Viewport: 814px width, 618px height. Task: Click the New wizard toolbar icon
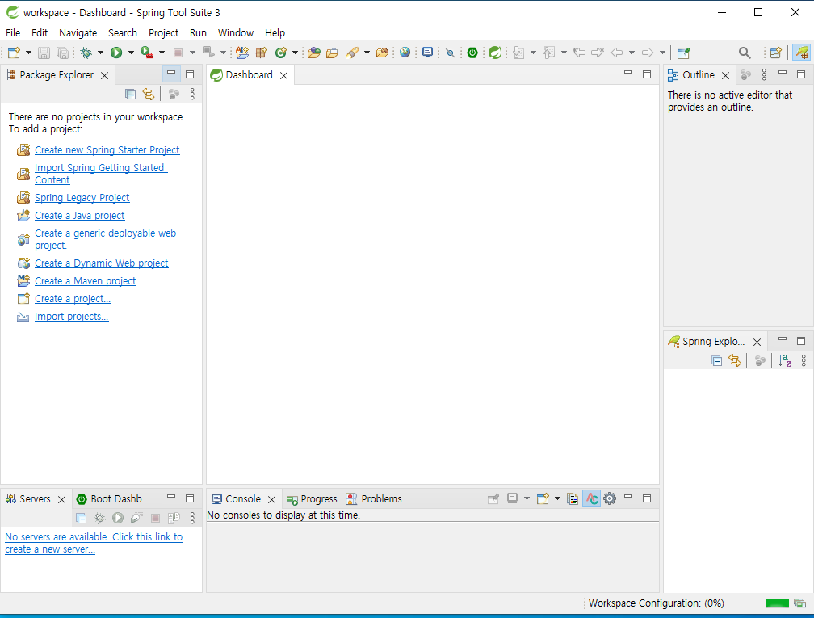(x=14, y=53)
